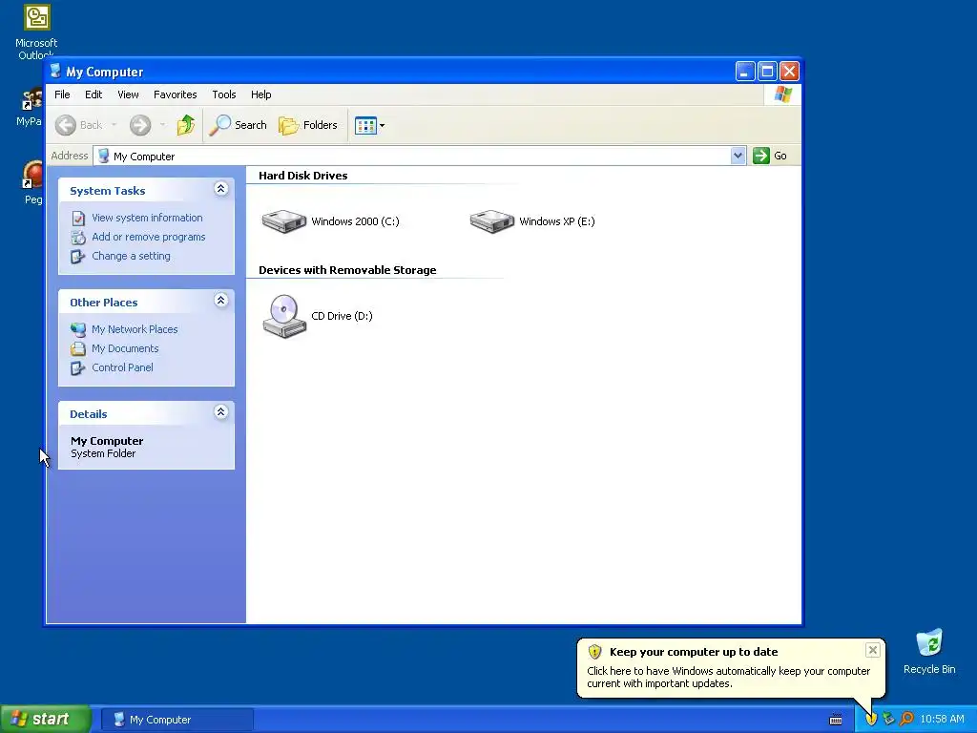
Task: Expand the Address bar dropdown
Action: (738, 156)
